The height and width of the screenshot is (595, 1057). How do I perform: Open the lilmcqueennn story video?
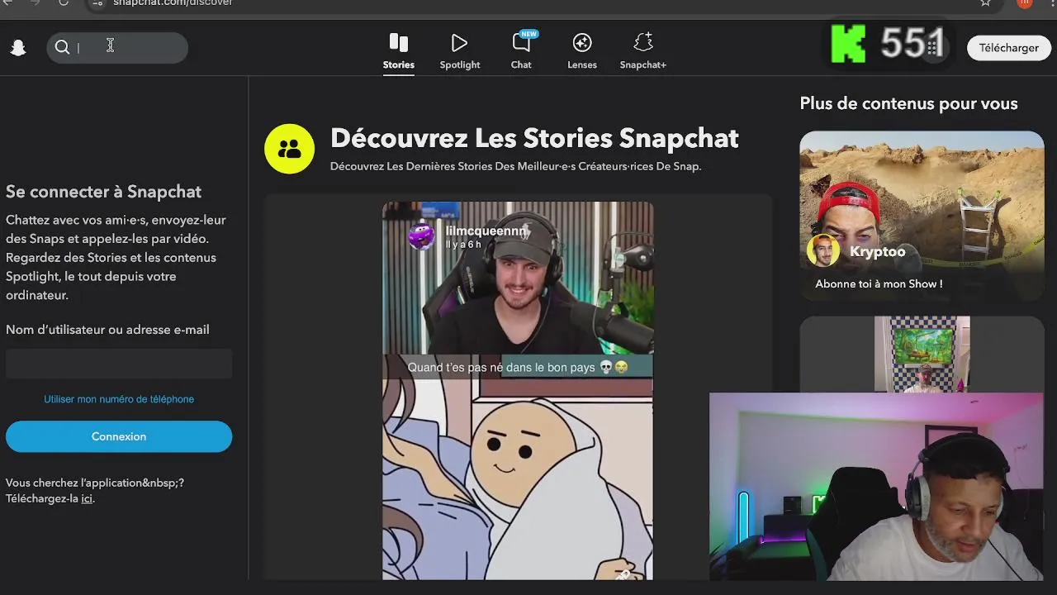click(x=518, y=390)
